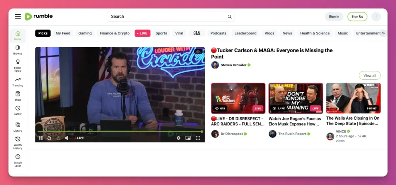
Task: Click the Rumble logo
Action: [x=39, y=16]
